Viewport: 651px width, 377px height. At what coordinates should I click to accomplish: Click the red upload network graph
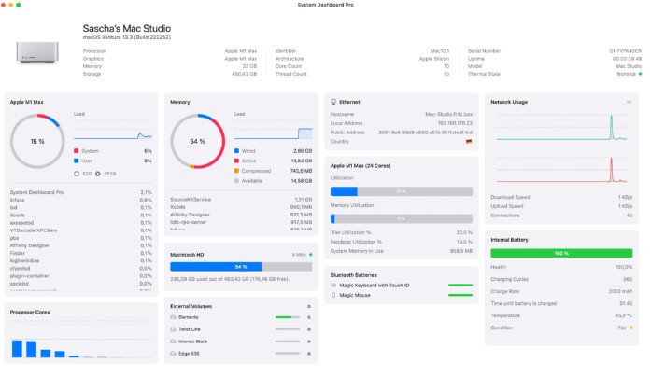[x=561, y=170]
